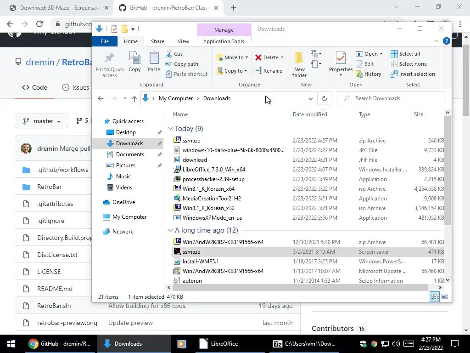Open Copy to dropdown

(x=232, y=70)
